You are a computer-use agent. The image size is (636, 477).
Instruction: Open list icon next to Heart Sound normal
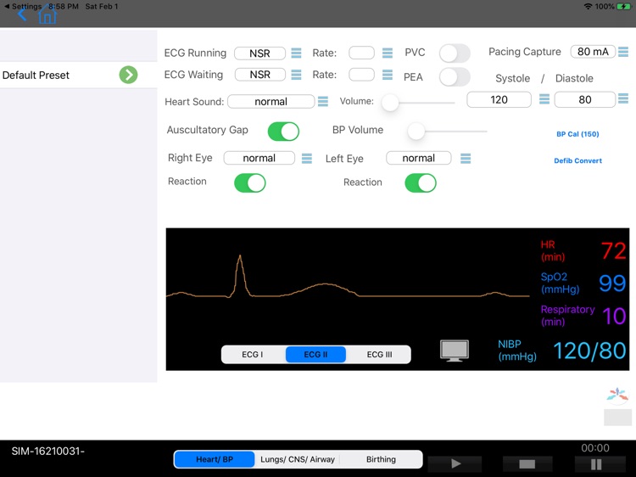click(x=323, y=101)
